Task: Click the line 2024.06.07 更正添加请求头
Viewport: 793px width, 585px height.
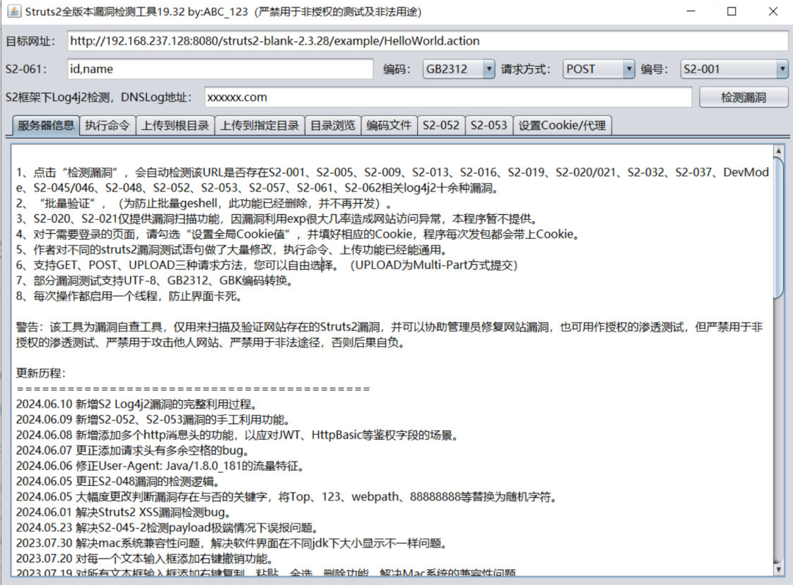Action: [132, 451]
